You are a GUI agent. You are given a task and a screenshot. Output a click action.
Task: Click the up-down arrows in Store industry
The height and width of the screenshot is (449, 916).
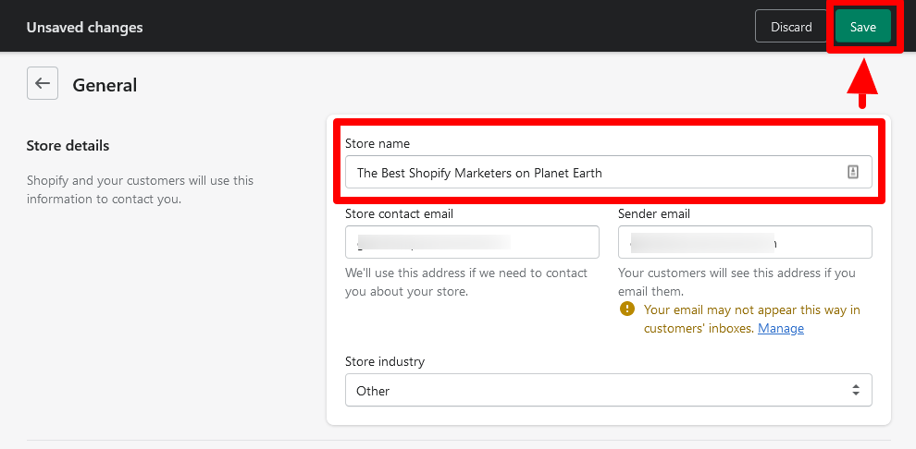pos(856,390)
